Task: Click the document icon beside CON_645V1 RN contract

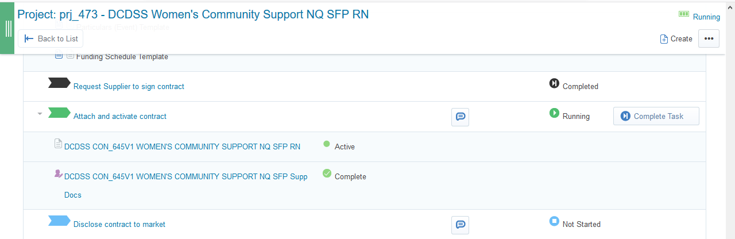Action: [58, 144]
